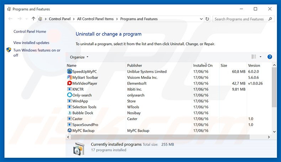Click the back navigation arrow

click(x=10, y=19)
